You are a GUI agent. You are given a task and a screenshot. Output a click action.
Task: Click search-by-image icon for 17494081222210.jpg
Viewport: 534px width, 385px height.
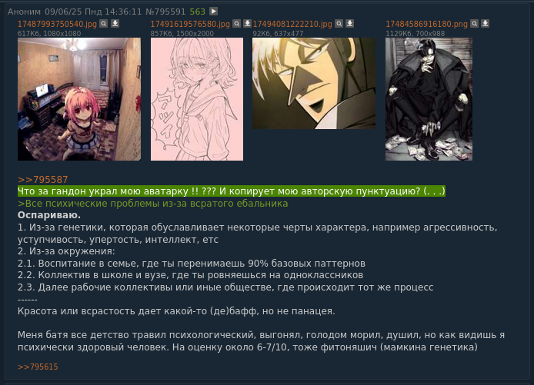pos(339,24)
